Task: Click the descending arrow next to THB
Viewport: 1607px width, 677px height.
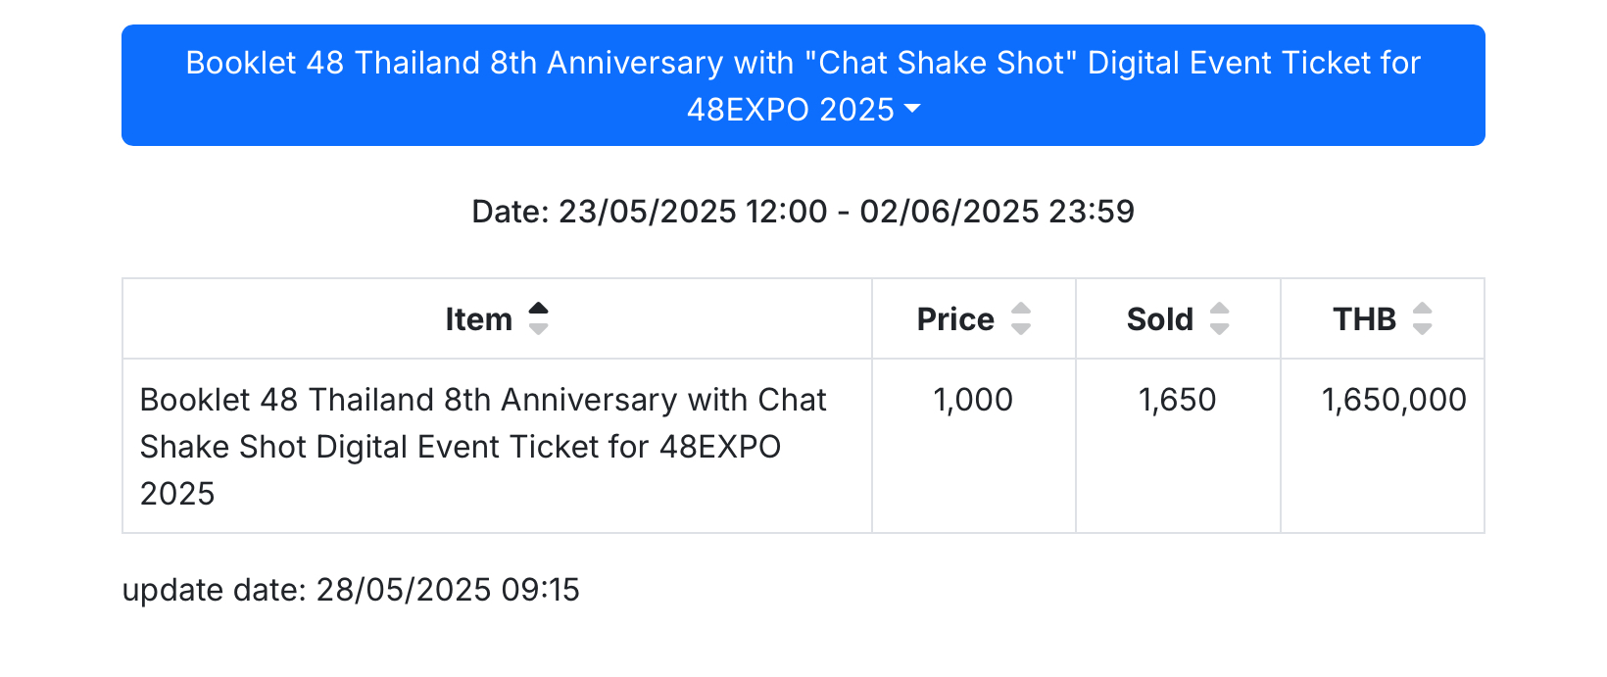Action: tap(1422, 328)
